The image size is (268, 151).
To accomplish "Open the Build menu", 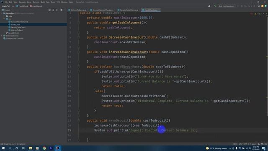I will [x=43, y=2].
